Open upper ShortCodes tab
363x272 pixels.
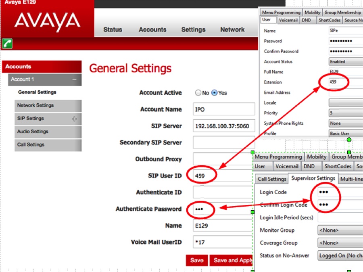pos(330,20)
